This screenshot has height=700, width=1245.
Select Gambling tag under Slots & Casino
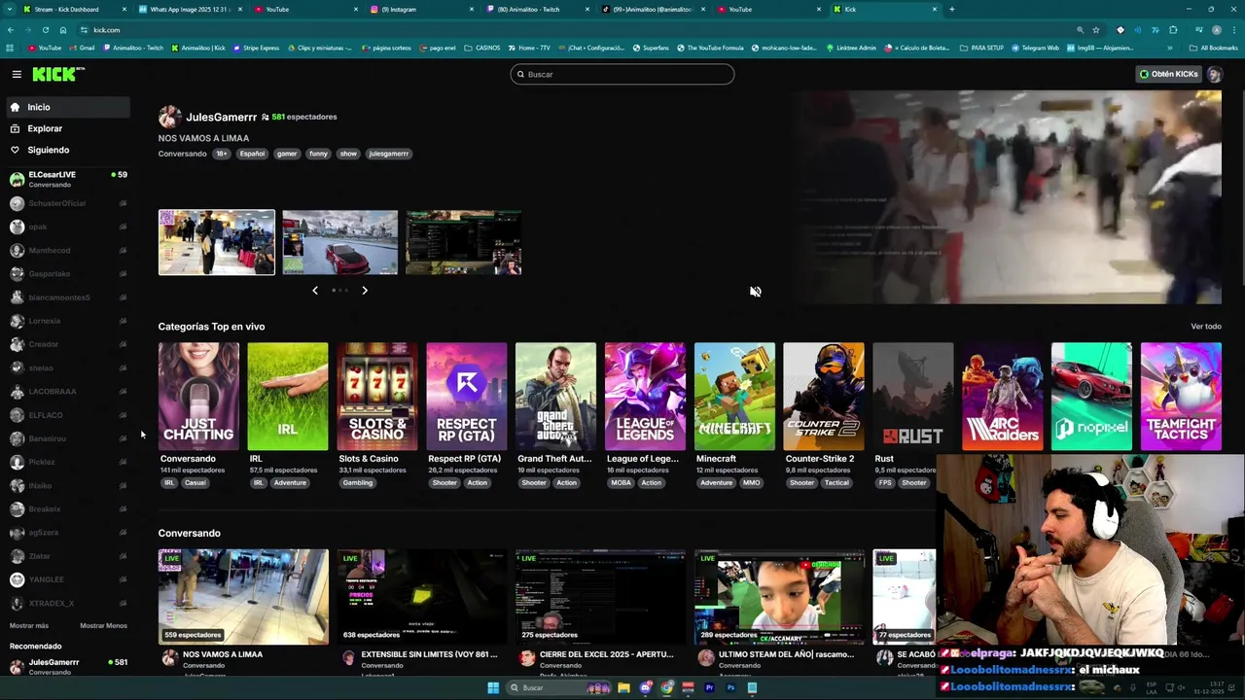click(357, 483)
